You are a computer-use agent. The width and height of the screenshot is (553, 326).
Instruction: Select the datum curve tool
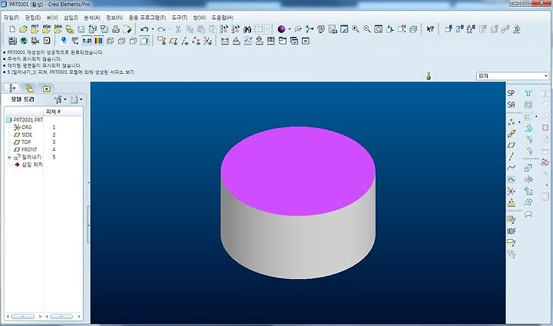[512, 168]
